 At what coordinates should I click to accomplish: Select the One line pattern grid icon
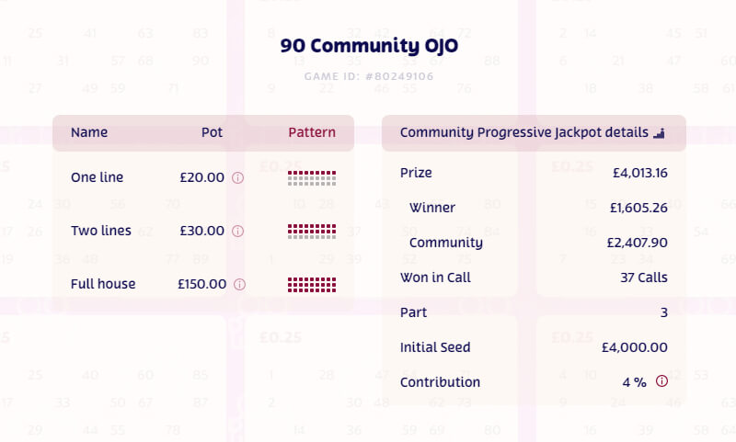[312, 178]
